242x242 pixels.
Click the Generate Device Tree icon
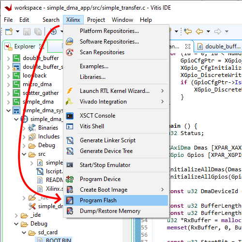(70, 151)
